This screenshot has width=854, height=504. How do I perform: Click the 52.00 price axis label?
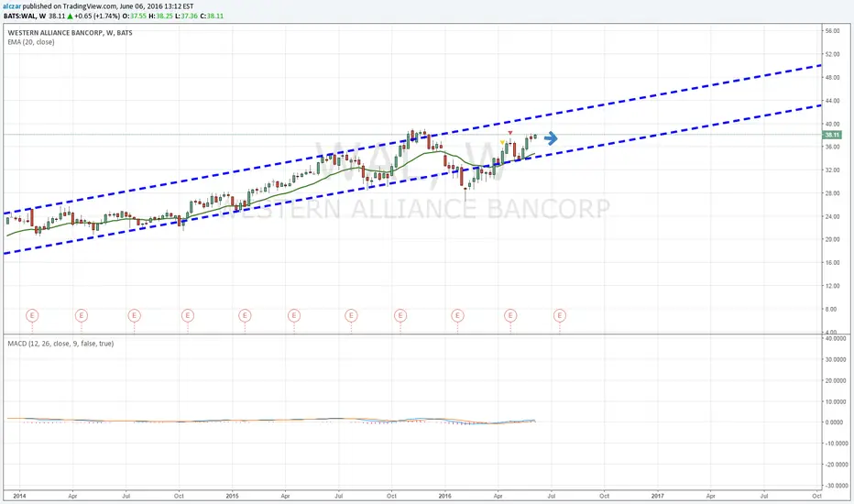[832, 54]
